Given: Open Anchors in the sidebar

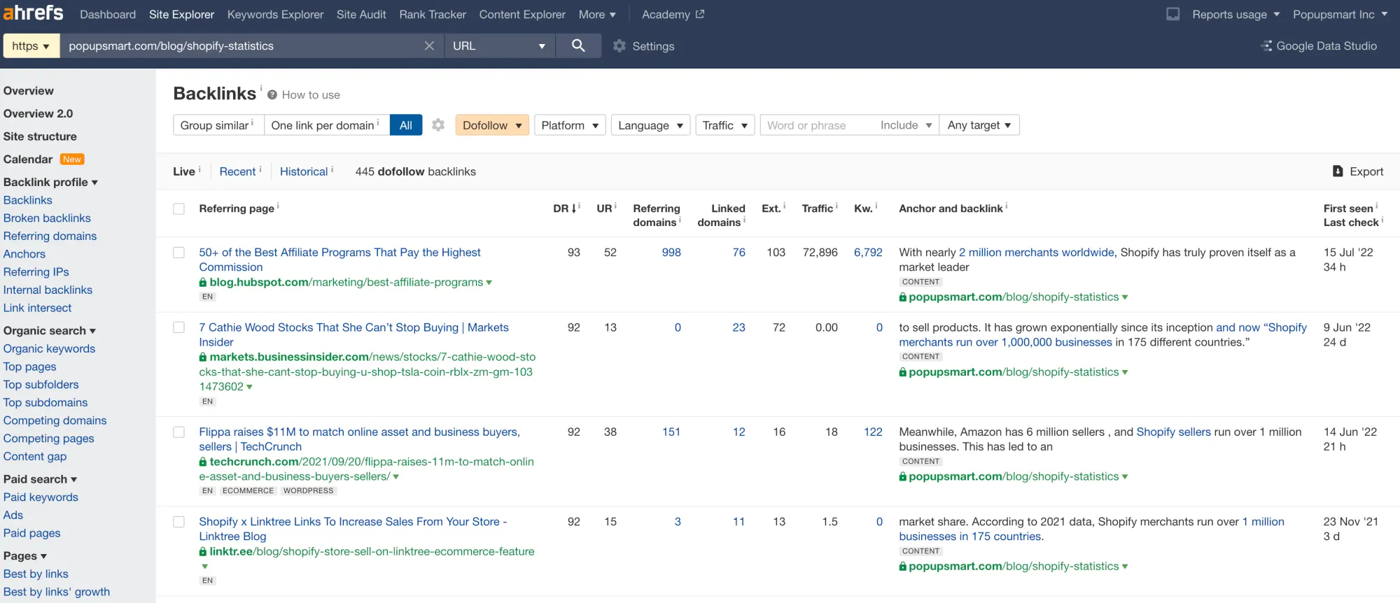Looking at the screenshot, I should [x=24, y=254].
